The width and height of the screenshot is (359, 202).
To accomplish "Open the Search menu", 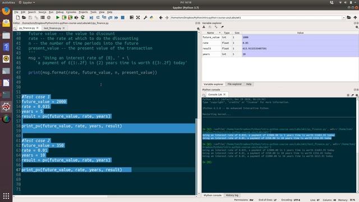I will [32, 12].
